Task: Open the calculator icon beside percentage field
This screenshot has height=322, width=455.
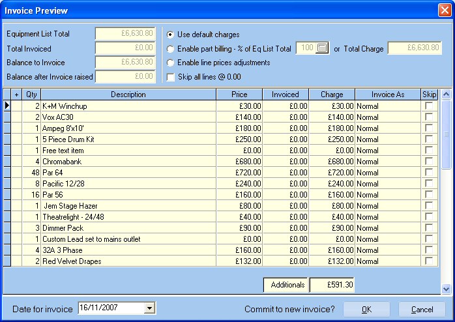Action: [x=322, y=48]
